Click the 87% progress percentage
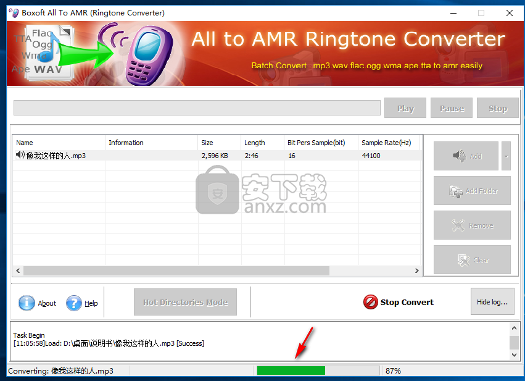Image resolution: width=525 pixels, height=381 pixels. (x=393, y=371)
